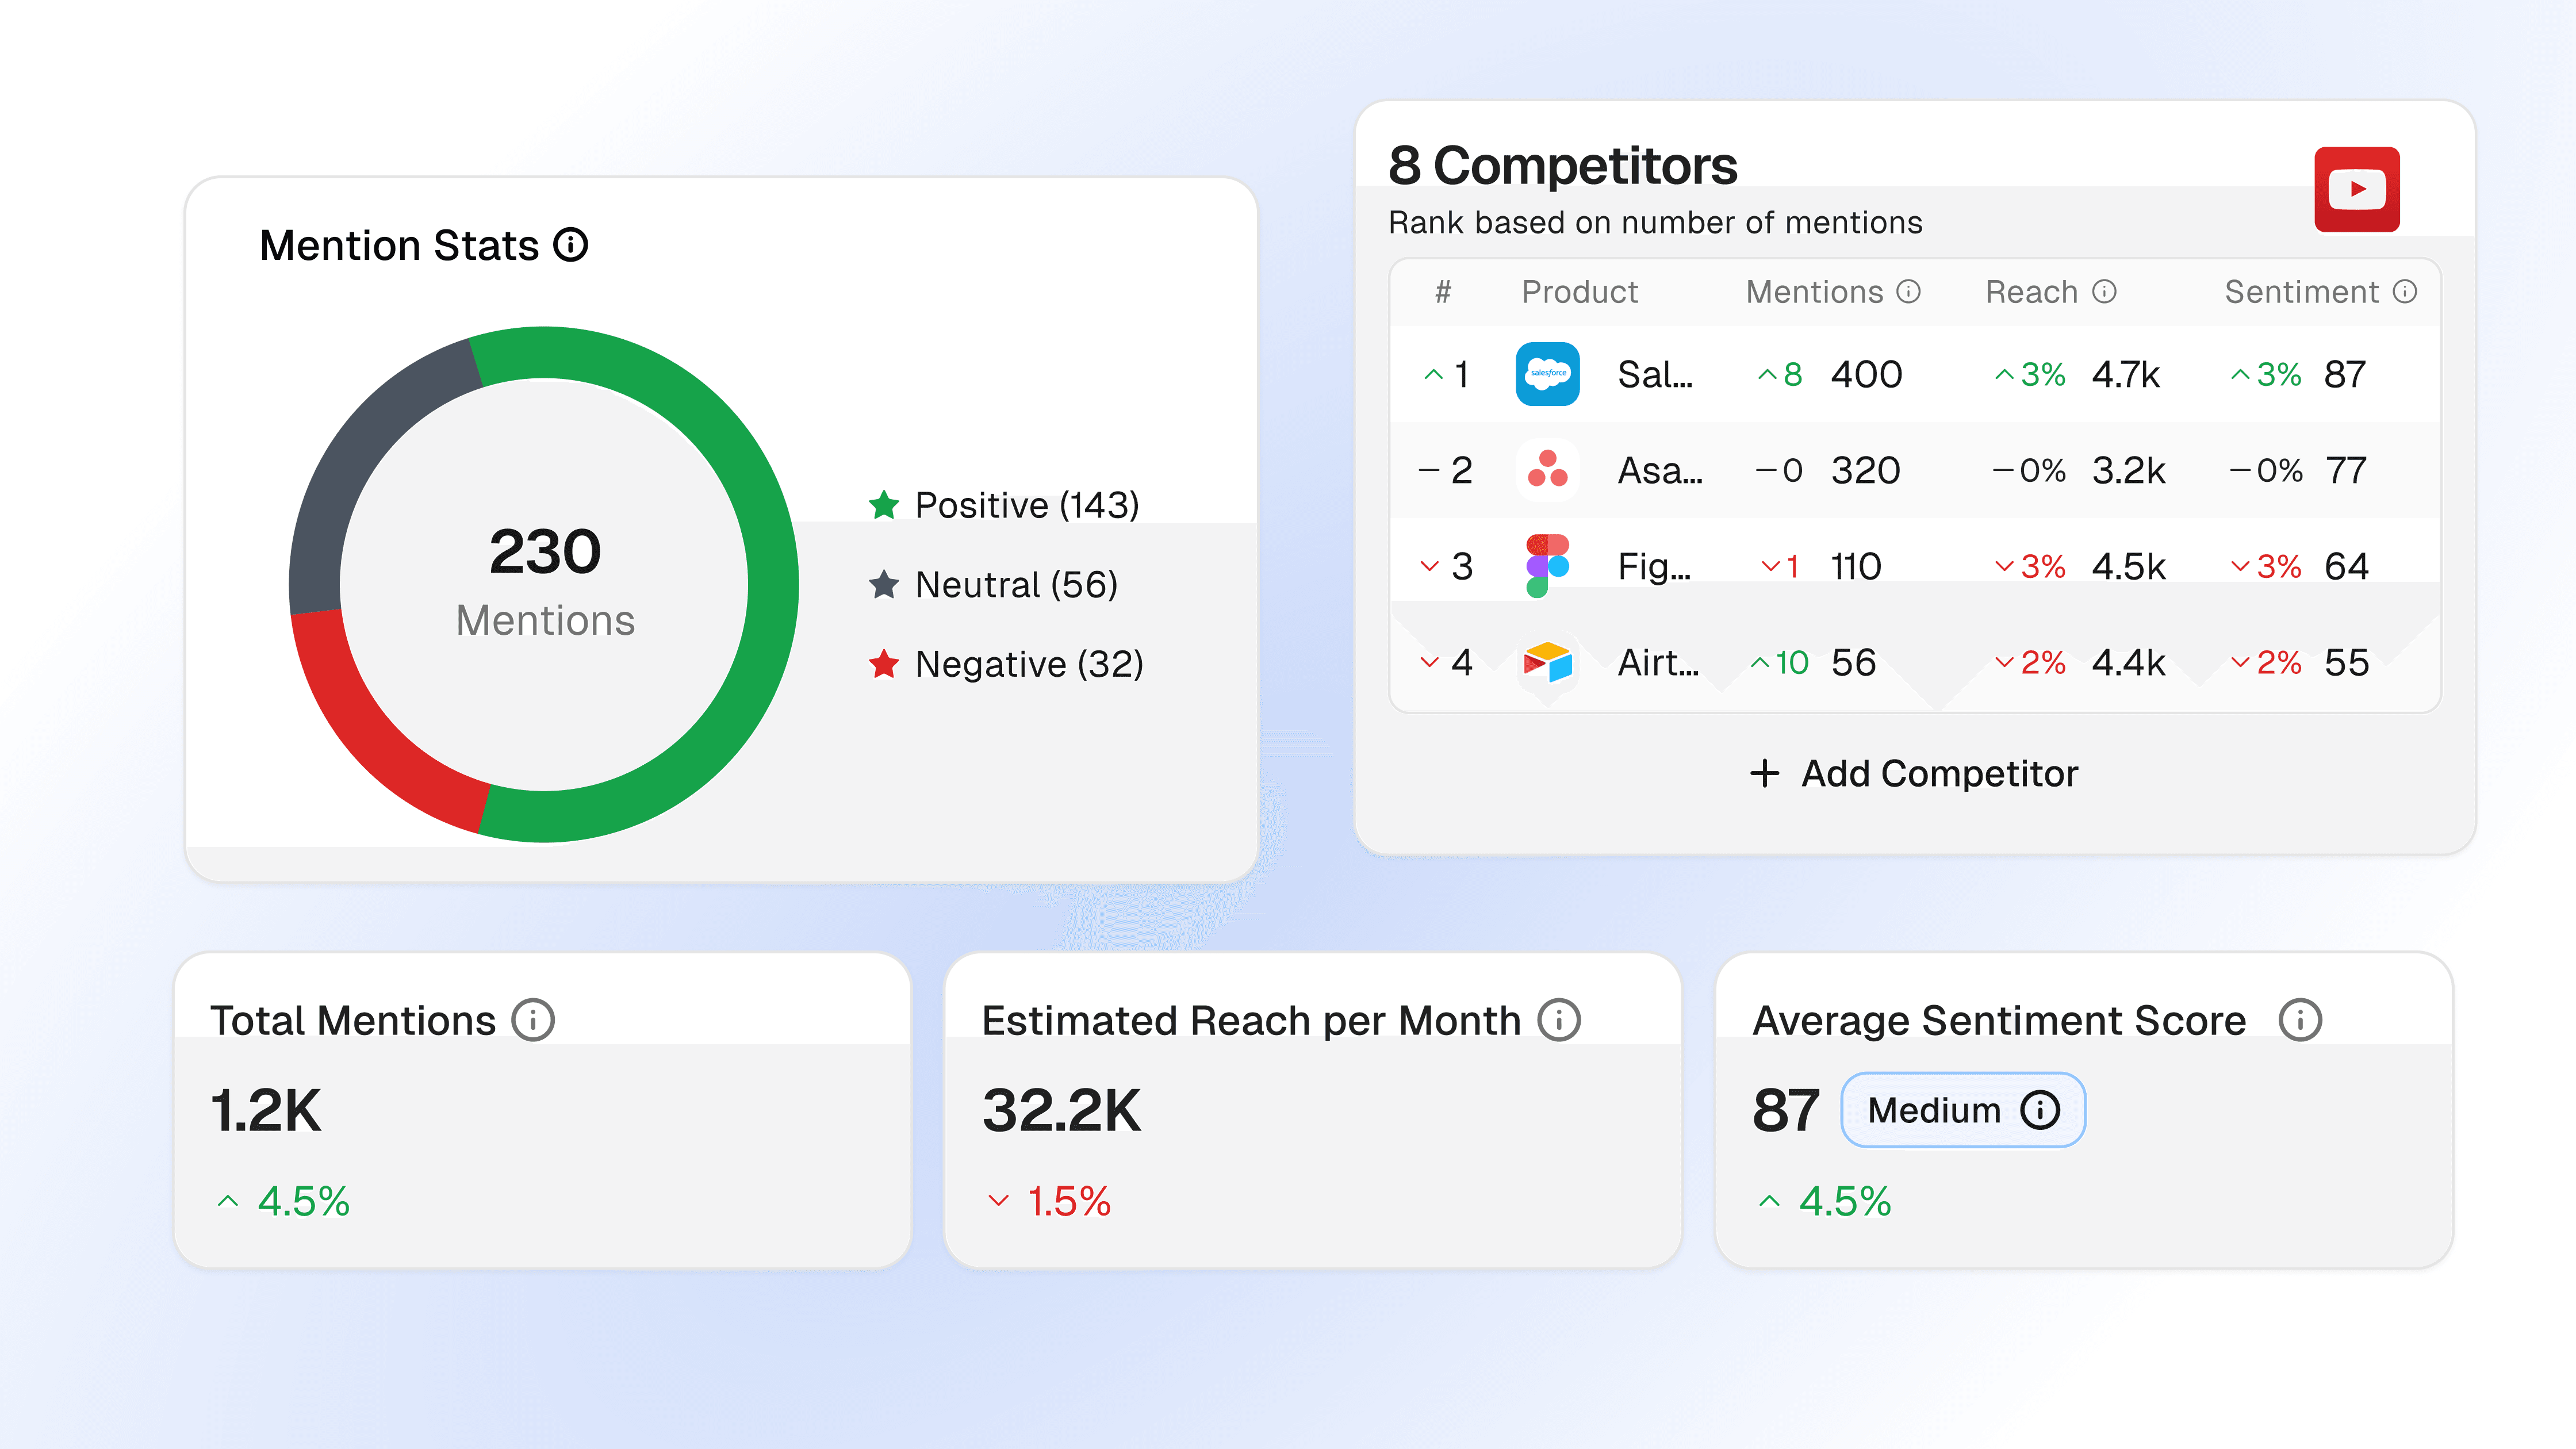The width and height of the screenshot is (2576, 1449).
Task: Click the rank down chevron for row 3
Action: click(x=1430, y=566)
